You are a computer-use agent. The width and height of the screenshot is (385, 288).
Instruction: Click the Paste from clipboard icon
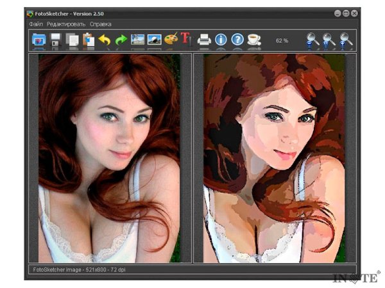(x=89, y=40)
